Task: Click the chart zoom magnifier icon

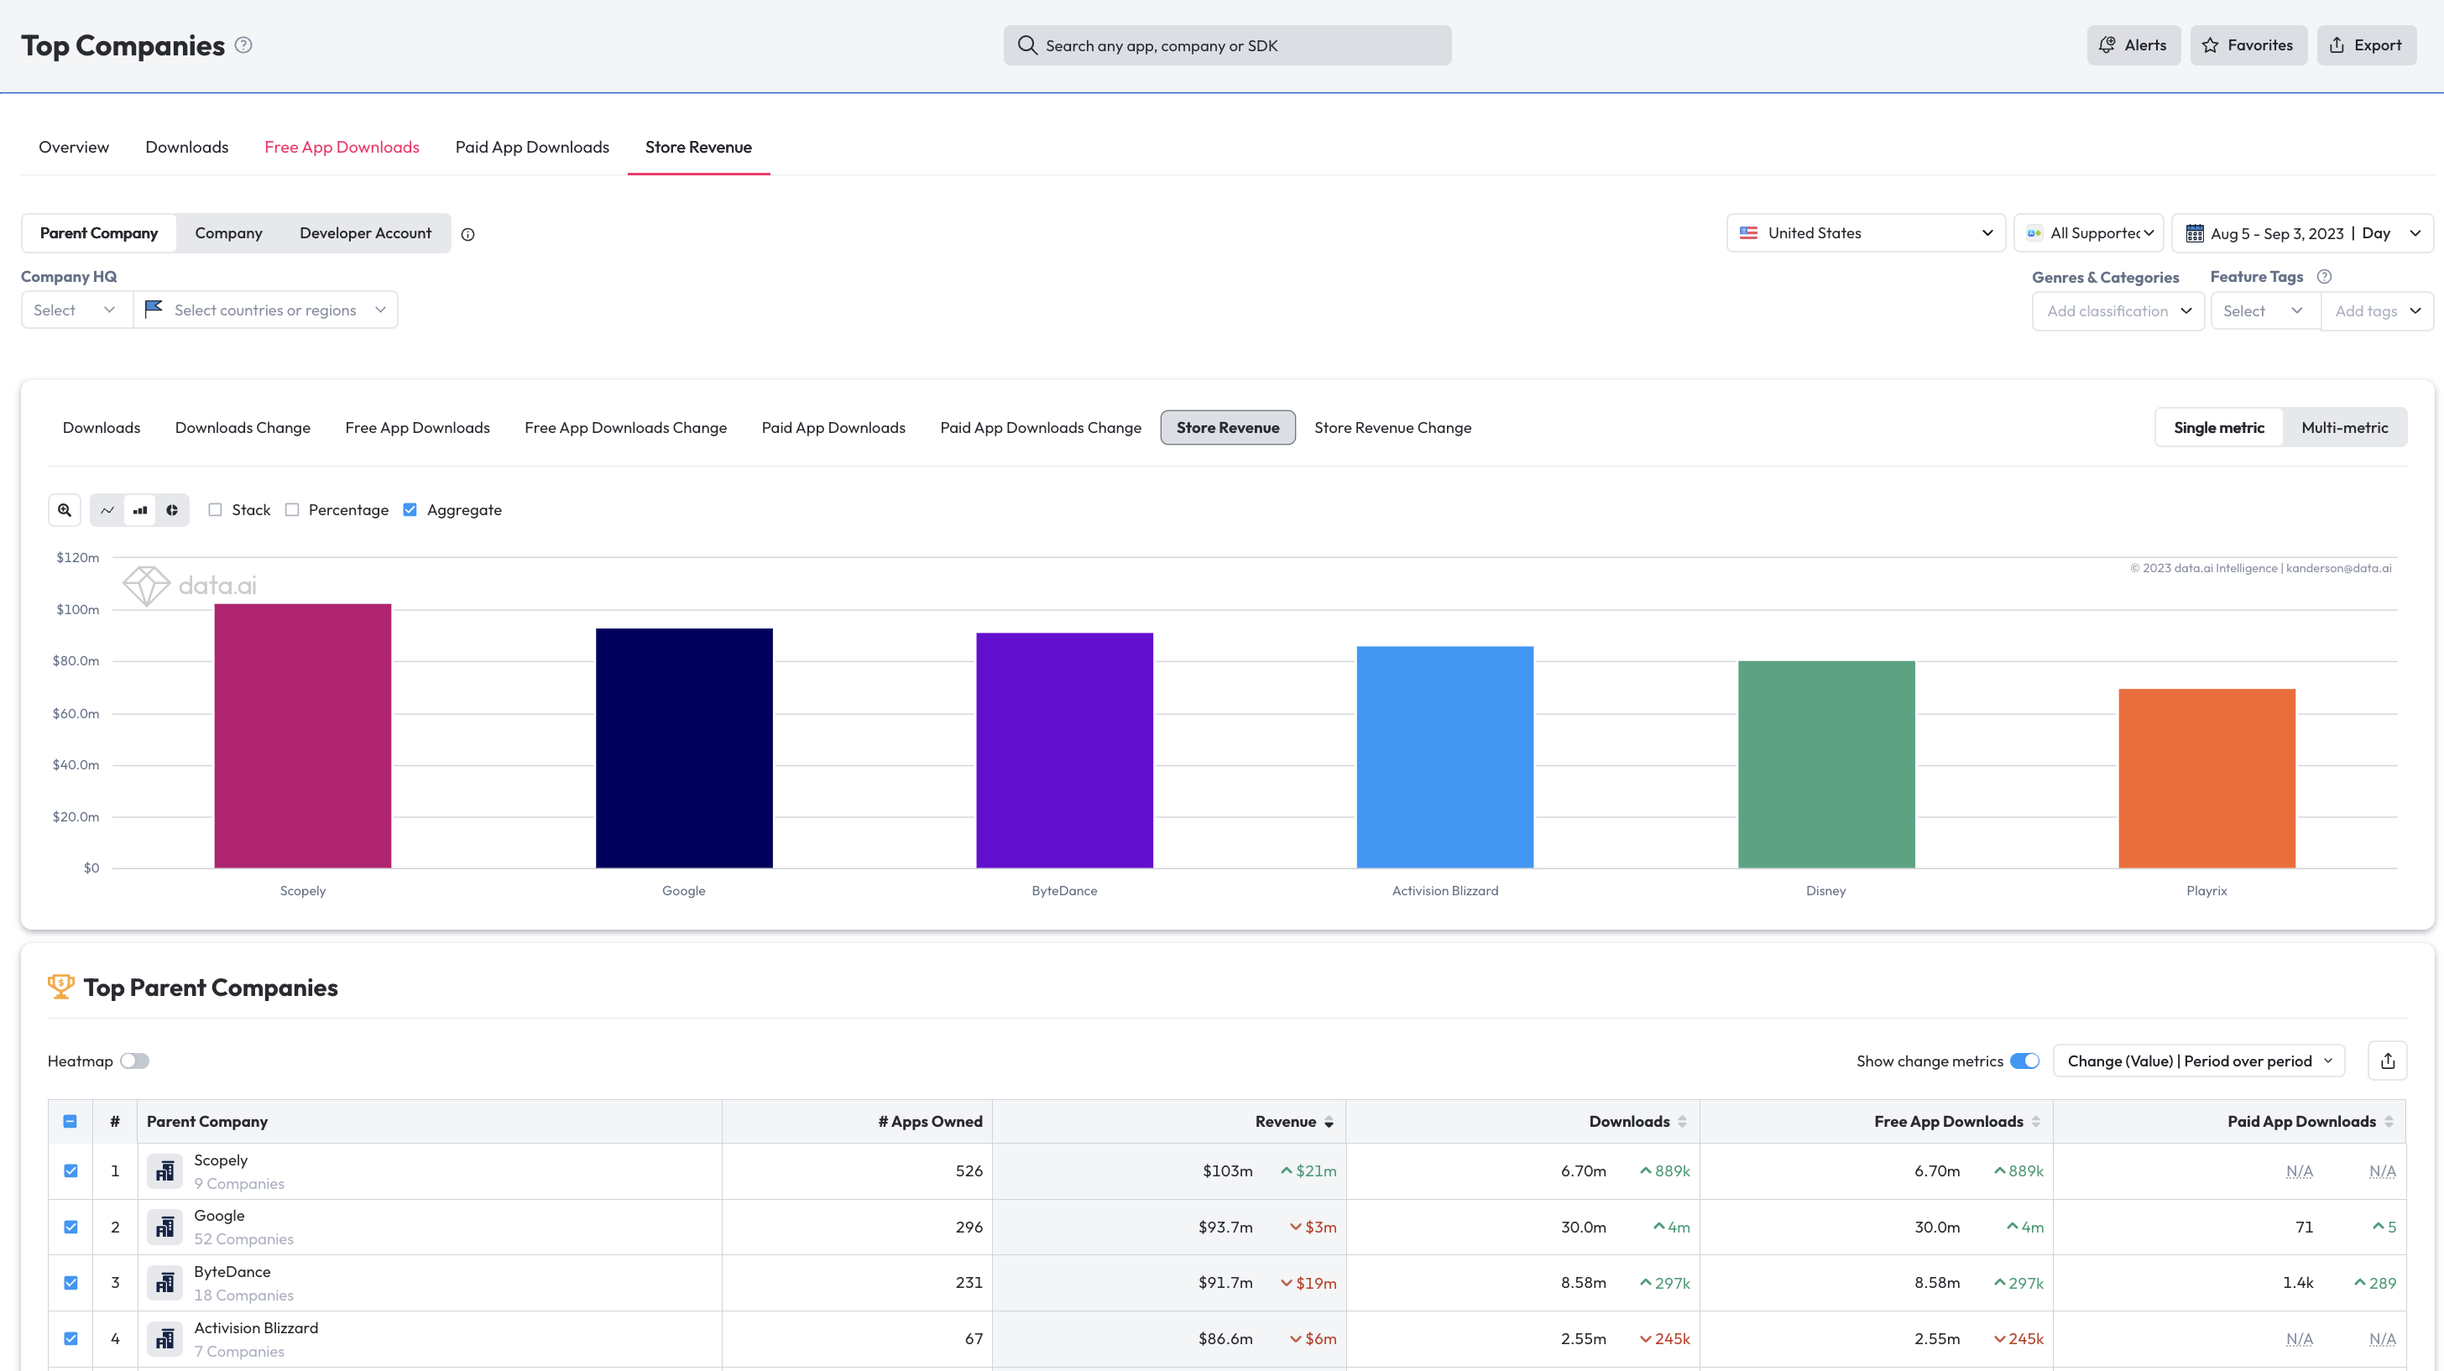Action: [x=65, y=509]
